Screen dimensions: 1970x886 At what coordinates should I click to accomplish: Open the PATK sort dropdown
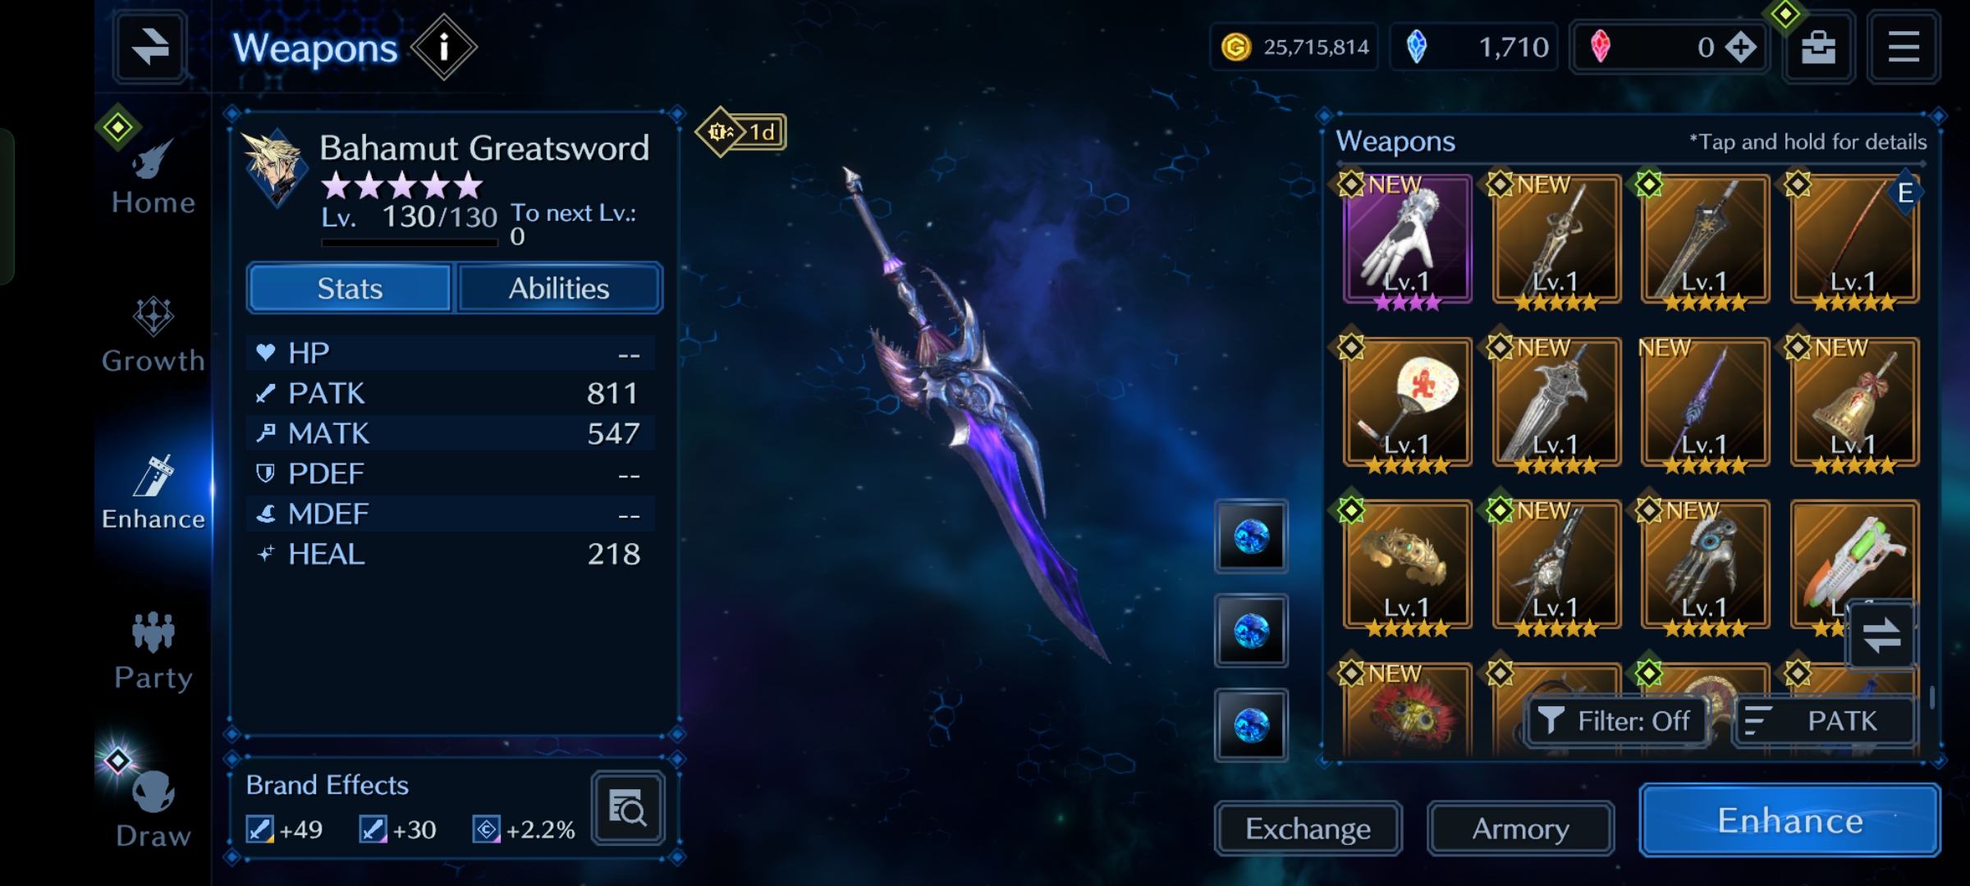(1826, 721)
